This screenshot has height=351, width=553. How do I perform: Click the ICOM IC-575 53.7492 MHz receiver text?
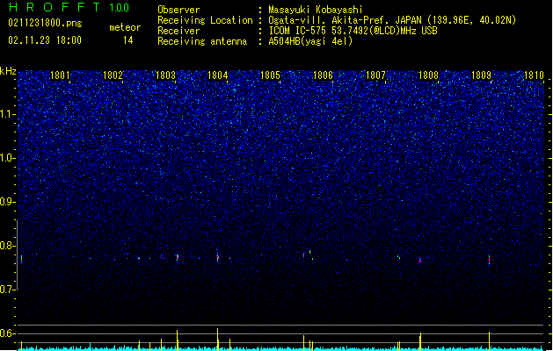click(353, 31)
